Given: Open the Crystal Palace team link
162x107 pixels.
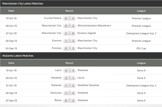Looking at the screenshot, I should pyautogui.click(x=53, y=18).
